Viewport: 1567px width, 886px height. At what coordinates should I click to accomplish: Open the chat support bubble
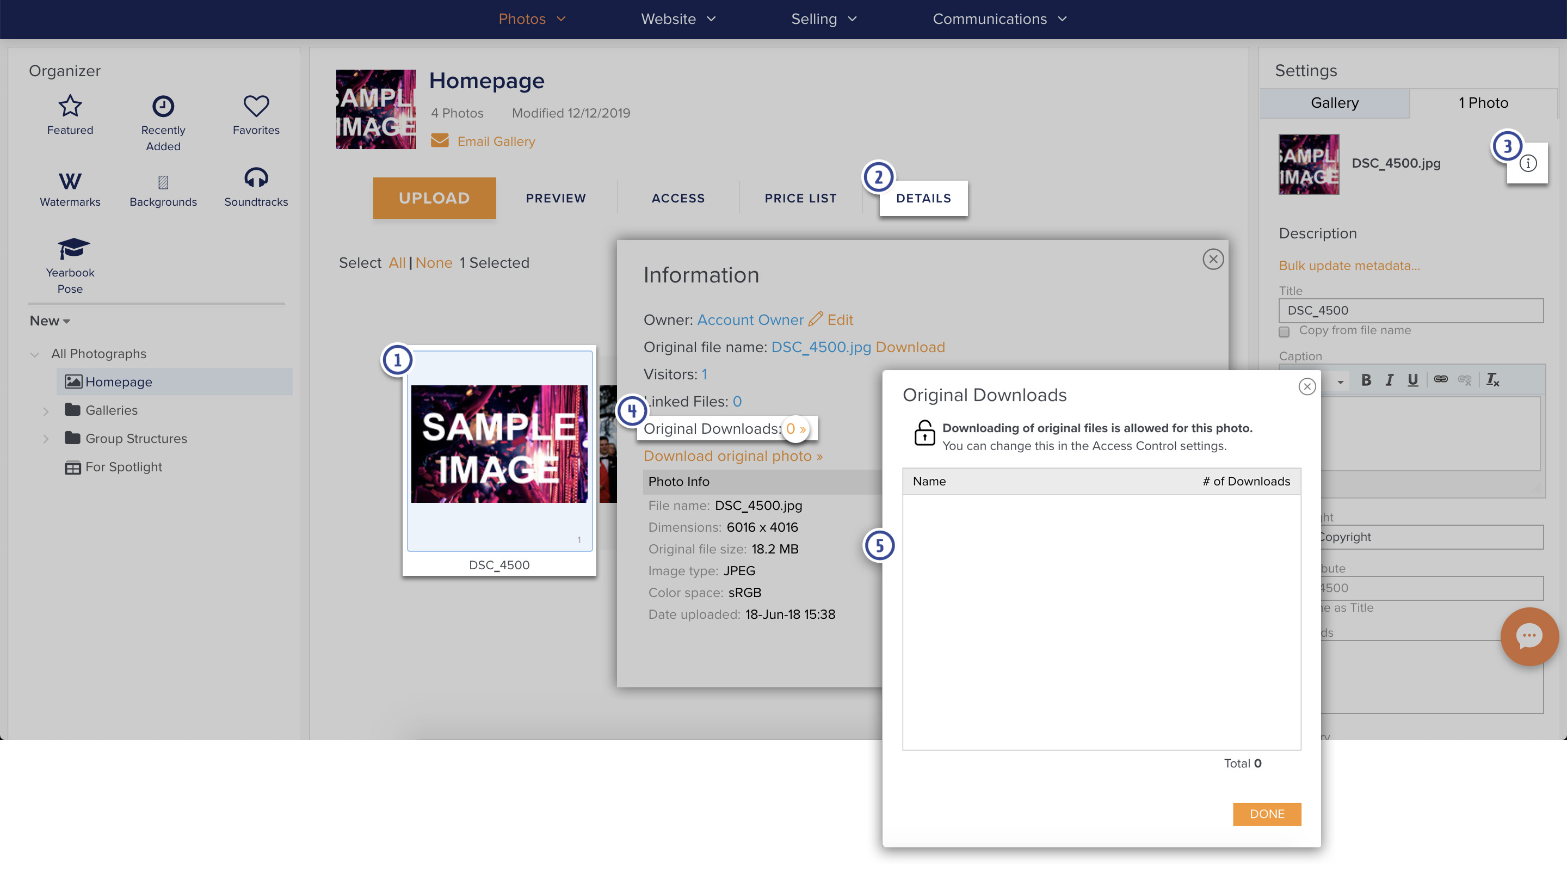tap(1529, 637)
